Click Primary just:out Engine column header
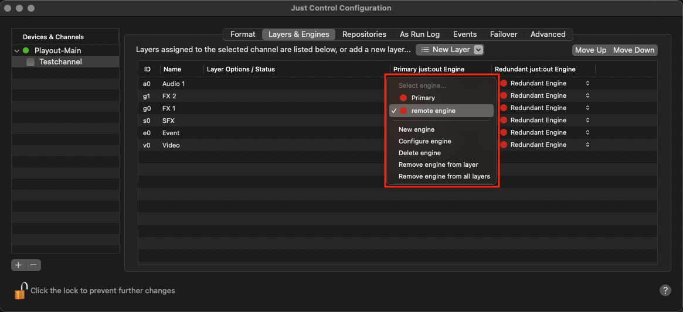Screen dimensions: 683x312 point(441,69)
